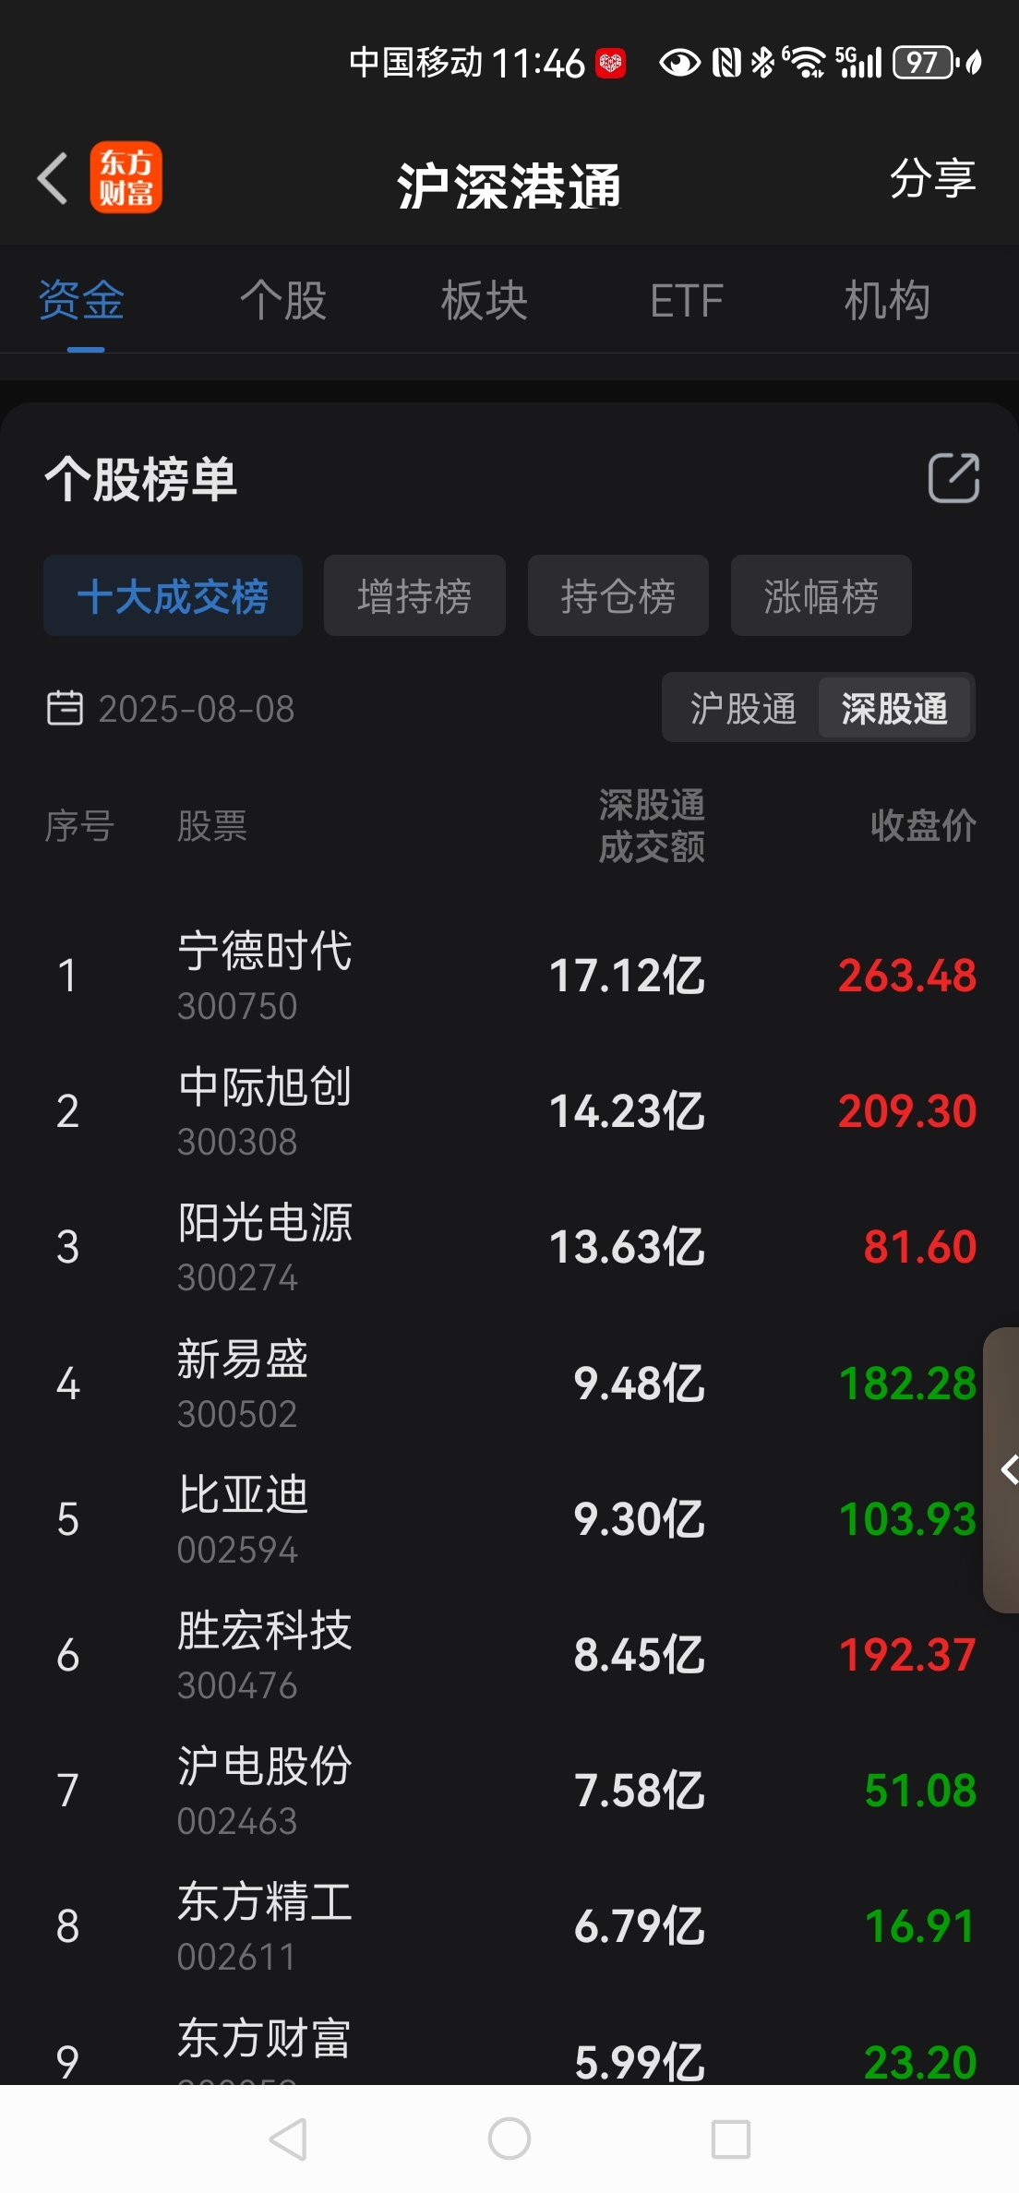Image resolution: width=1019 pixels, height=2193 pixels.
Task: Switch to the 资金 tab
Action: click(x=81, y=301)
